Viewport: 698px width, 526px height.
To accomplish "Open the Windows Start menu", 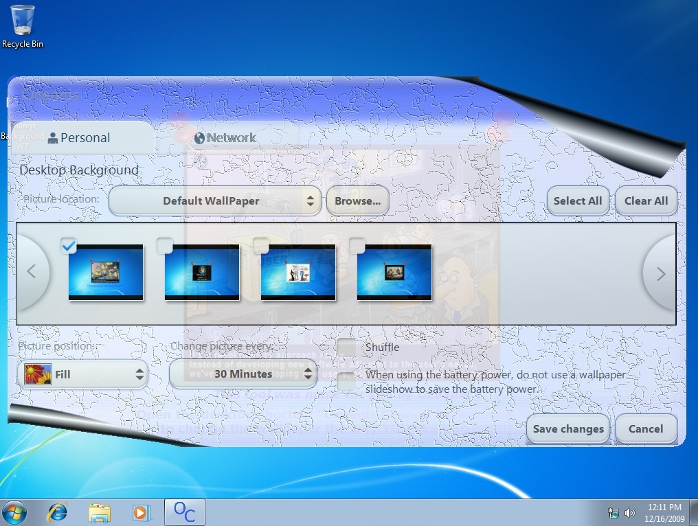I will click(14, 513).
